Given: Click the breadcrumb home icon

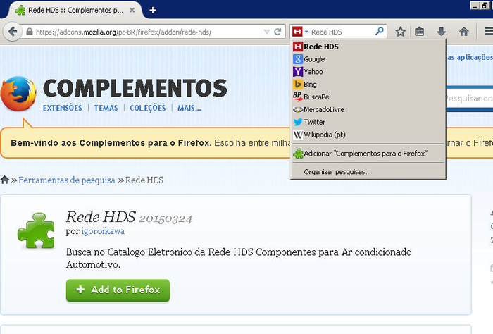Looking at the screenshot, I should [x=5, y=180].
